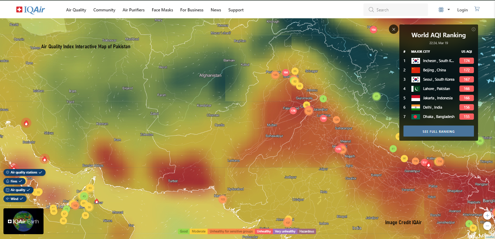Screen dimensions: 495x239
Task: Click the magnifier icon in the search box
Action: pyautogui.click(x=371, y=10)
